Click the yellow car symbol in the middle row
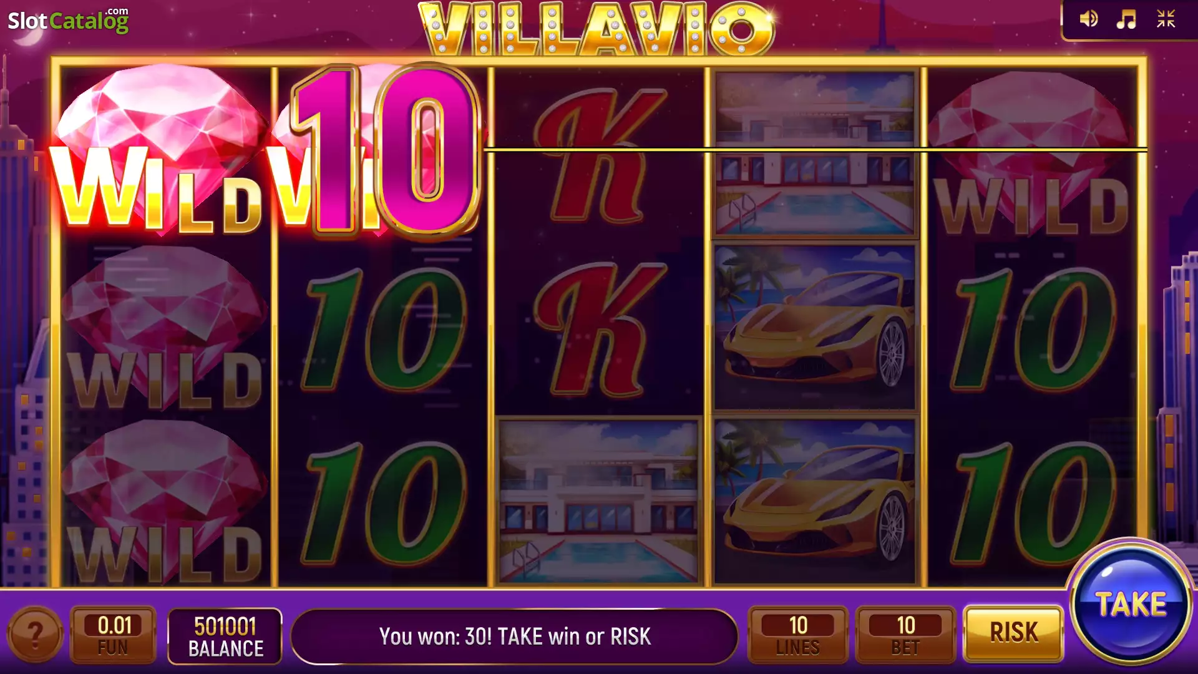The image size is (1198, 674). click(x=814, y=328)
